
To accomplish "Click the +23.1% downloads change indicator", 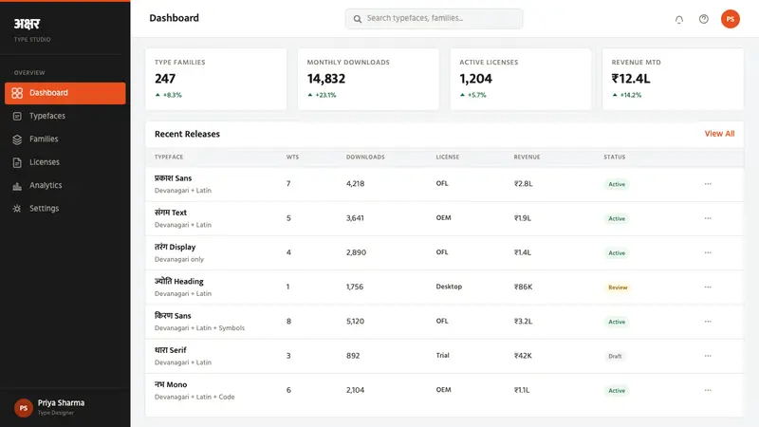I will point(322,96).
